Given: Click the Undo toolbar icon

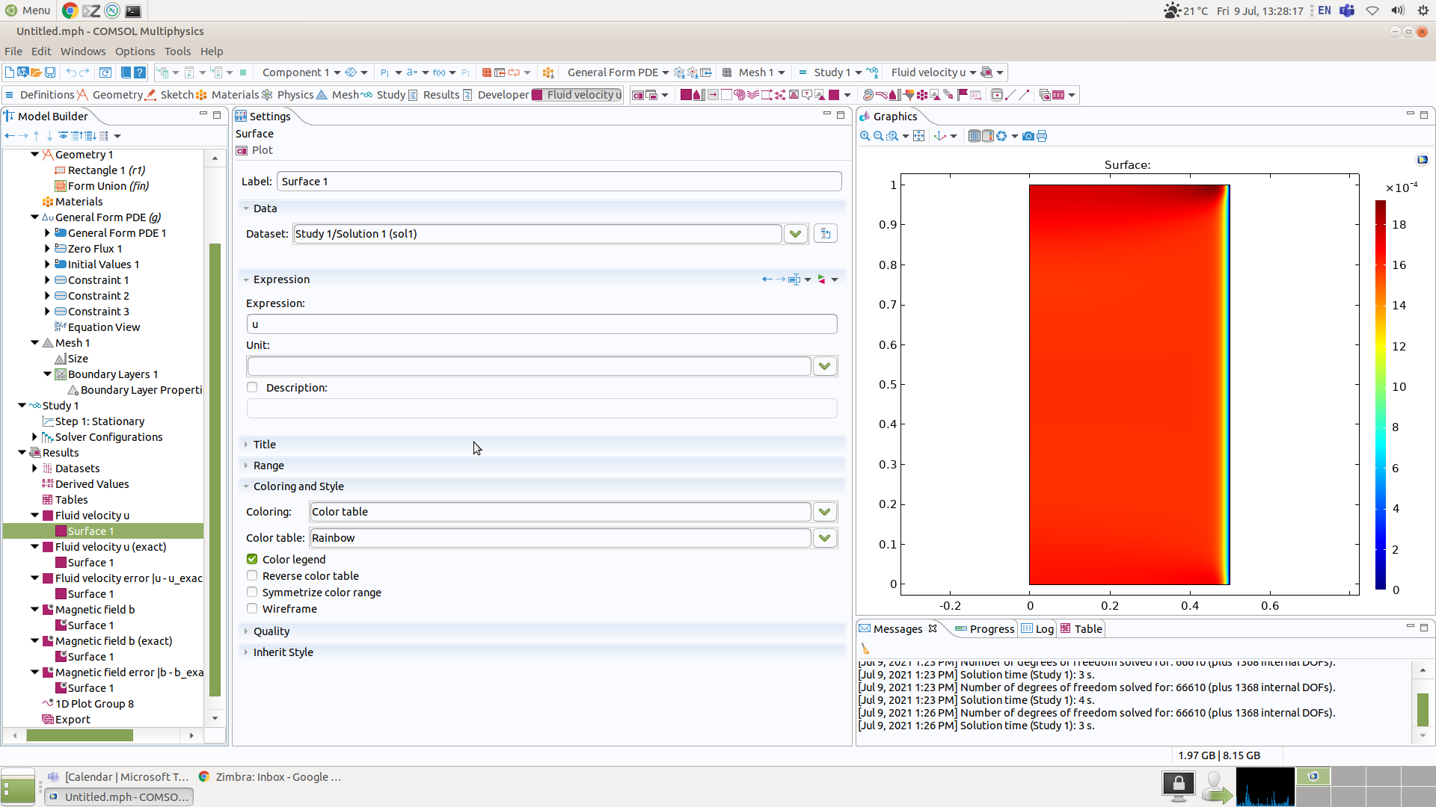Looking at the screenshot, I should point(71,72).
